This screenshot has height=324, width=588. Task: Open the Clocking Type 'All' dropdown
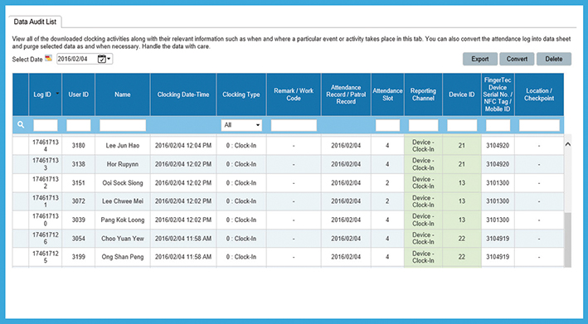241,125
